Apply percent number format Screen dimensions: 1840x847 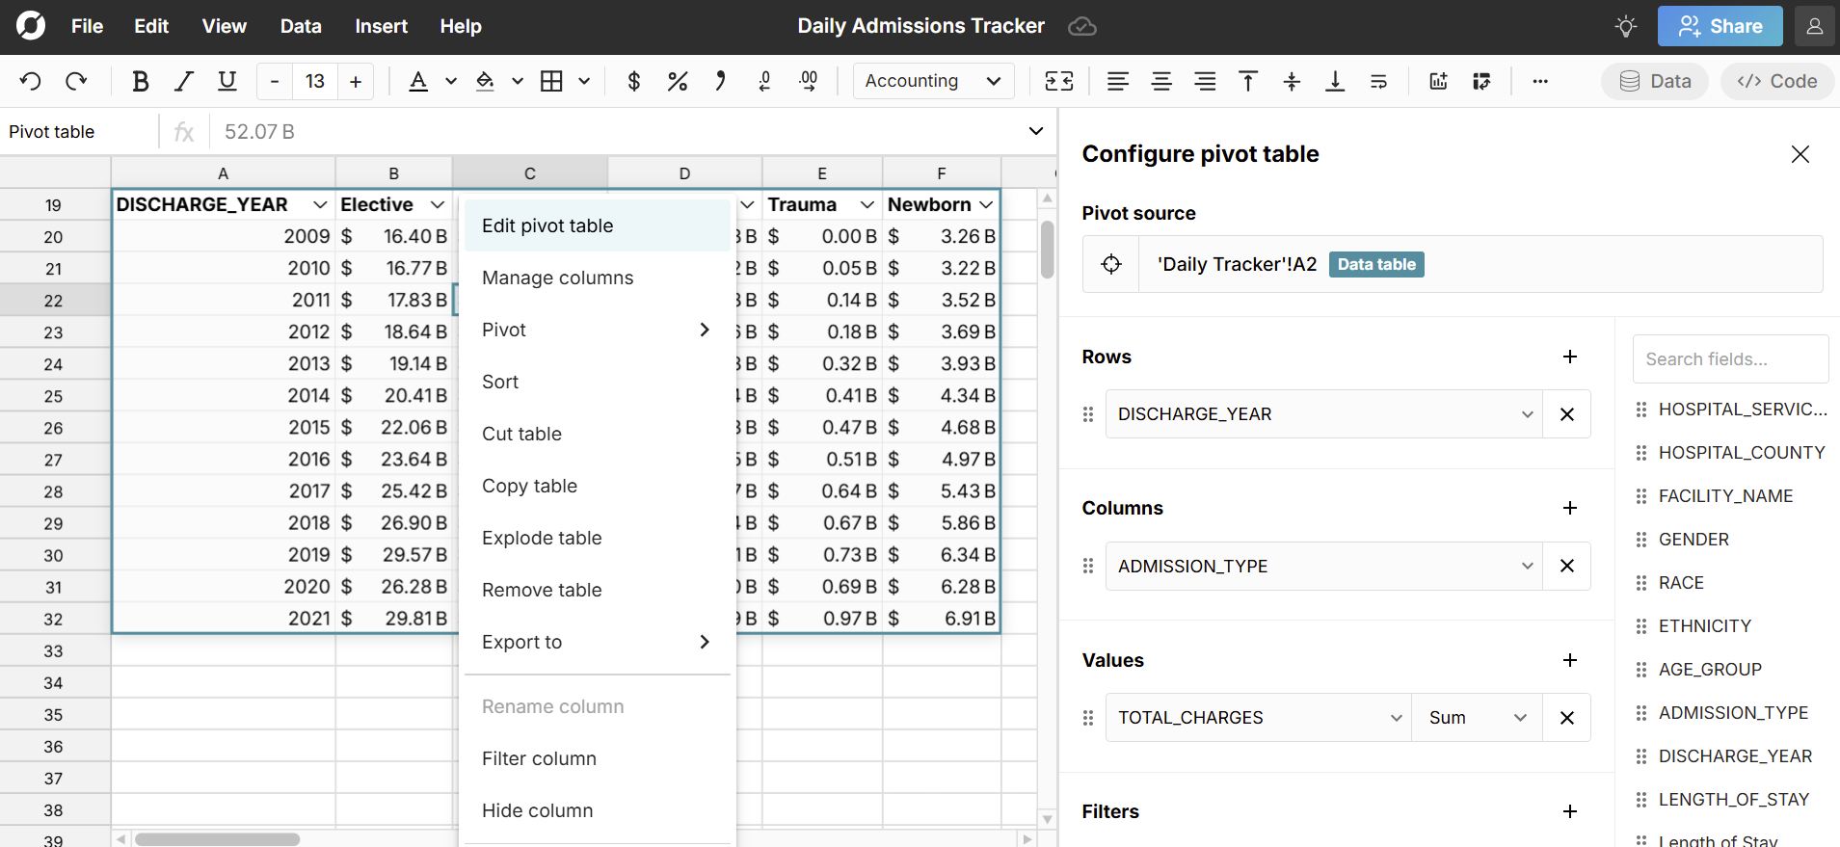(677, 81)
